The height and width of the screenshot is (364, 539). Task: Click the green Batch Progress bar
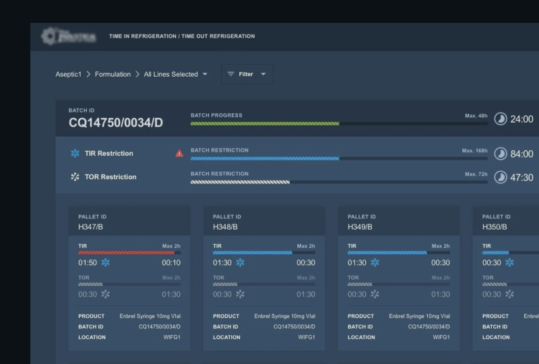click(x=265, y=123)
